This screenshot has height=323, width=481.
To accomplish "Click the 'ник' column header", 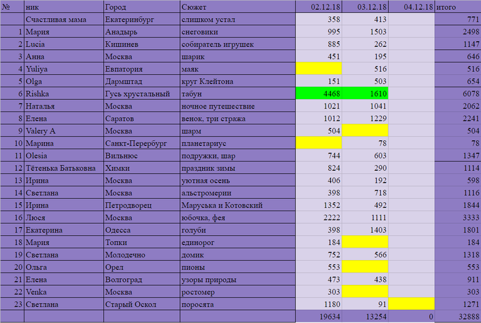I will click(x=64, y=7).
